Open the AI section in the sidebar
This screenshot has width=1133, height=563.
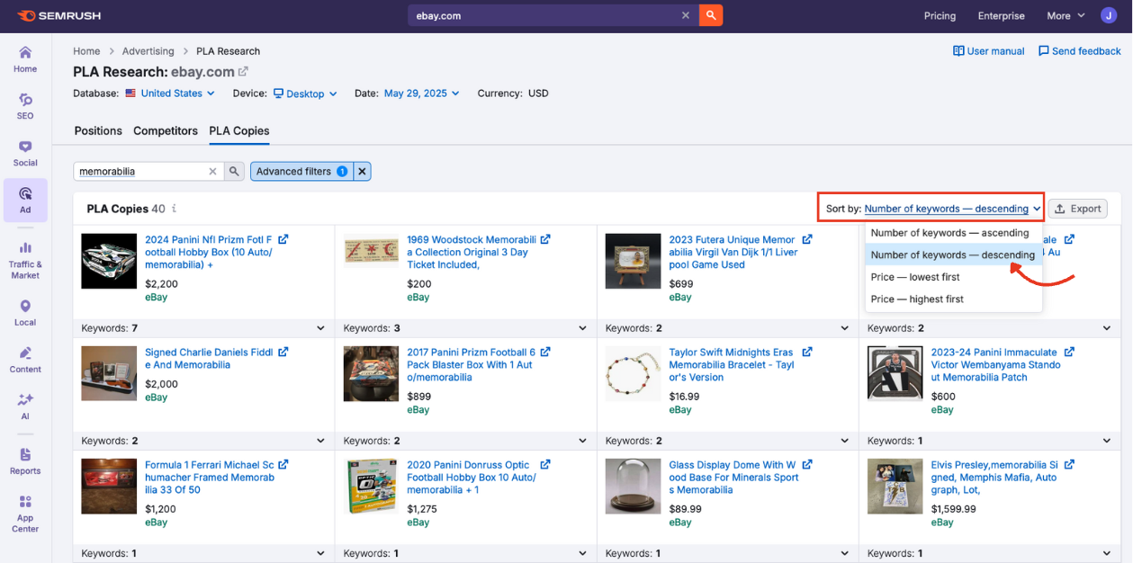[x=24, y=405]
